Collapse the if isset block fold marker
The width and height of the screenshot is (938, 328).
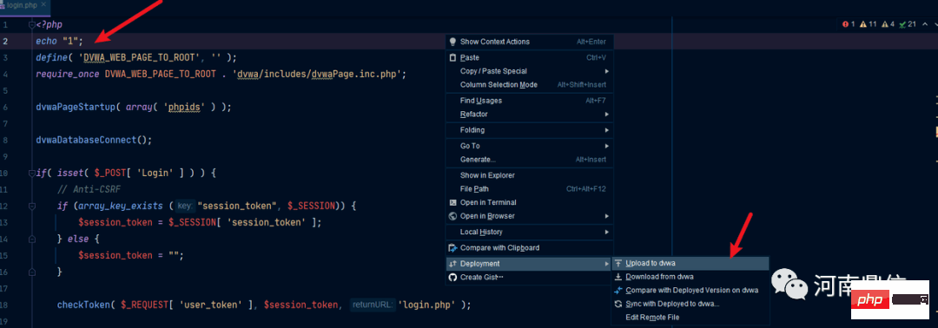tap(31, 174)
